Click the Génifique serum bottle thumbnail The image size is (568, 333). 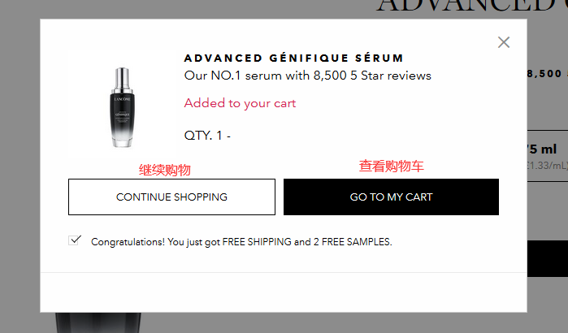click(122, 108)
